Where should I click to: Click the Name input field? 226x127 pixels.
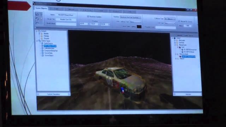point(66,15)
